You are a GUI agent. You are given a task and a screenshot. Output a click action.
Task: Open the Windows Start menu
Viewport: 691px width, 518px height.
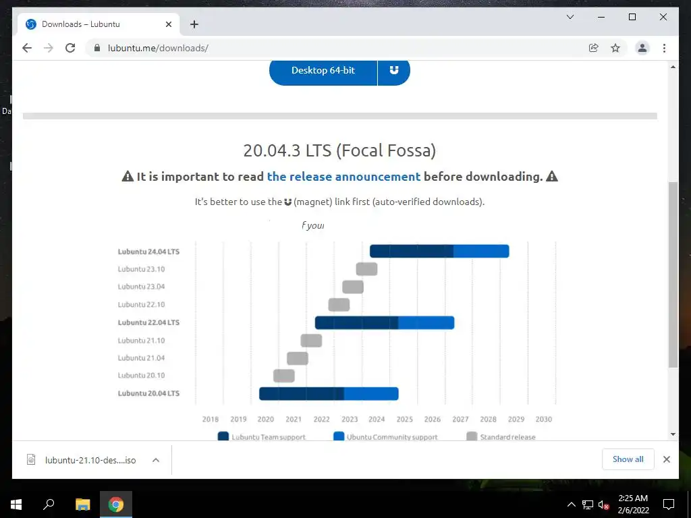tap(16, 505)
